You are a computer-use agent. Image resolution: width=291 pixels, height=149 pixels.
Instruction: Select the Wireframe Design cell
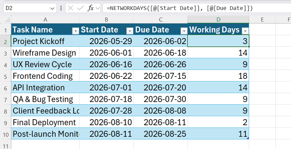click(x=45, y=53)
